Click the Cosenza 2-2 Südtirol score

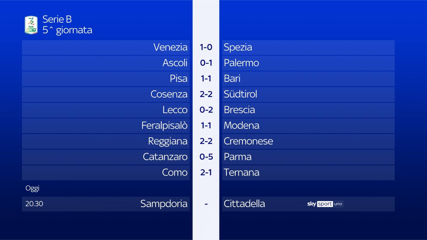coord(206,94)
